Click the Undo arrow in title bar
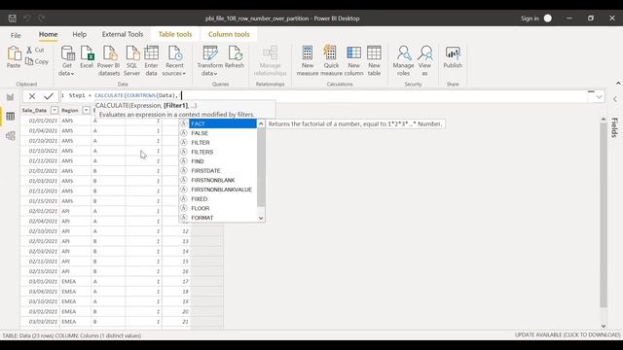623x350 pixels. point(26,18)
